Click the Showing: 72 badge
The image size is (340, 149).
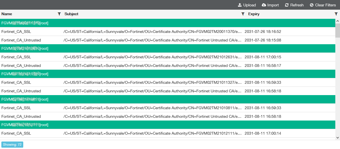[12, 145]
